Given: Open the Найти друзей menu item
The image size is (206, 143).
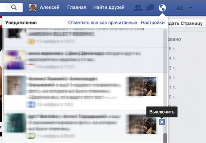Looking at the screenshot, I should coord(106,7).
